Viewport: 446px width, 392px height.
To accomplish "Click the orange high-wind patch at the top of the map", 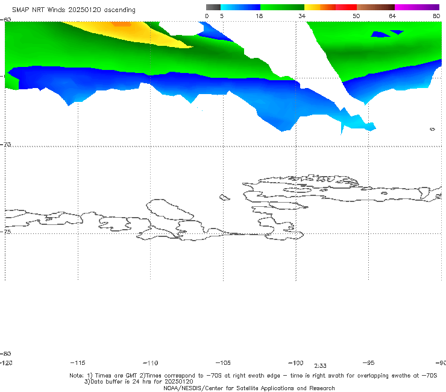I will (122, 24).
